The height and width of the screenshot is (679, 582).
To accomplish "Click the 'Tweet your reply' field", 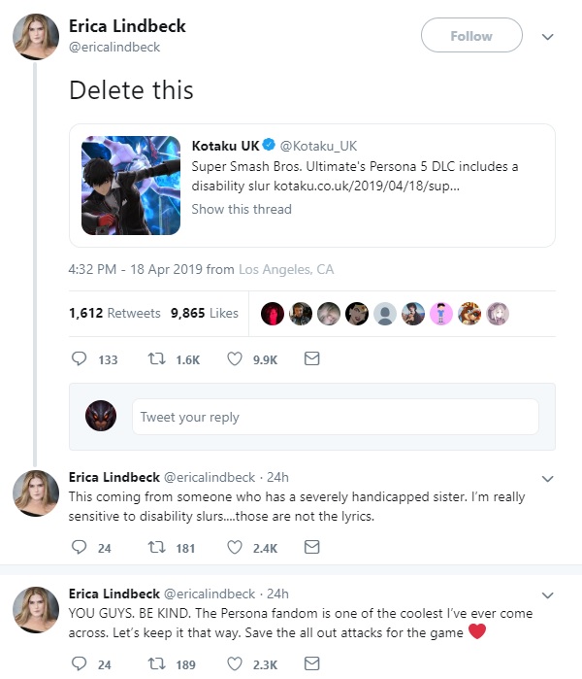I will click(335, 417).
